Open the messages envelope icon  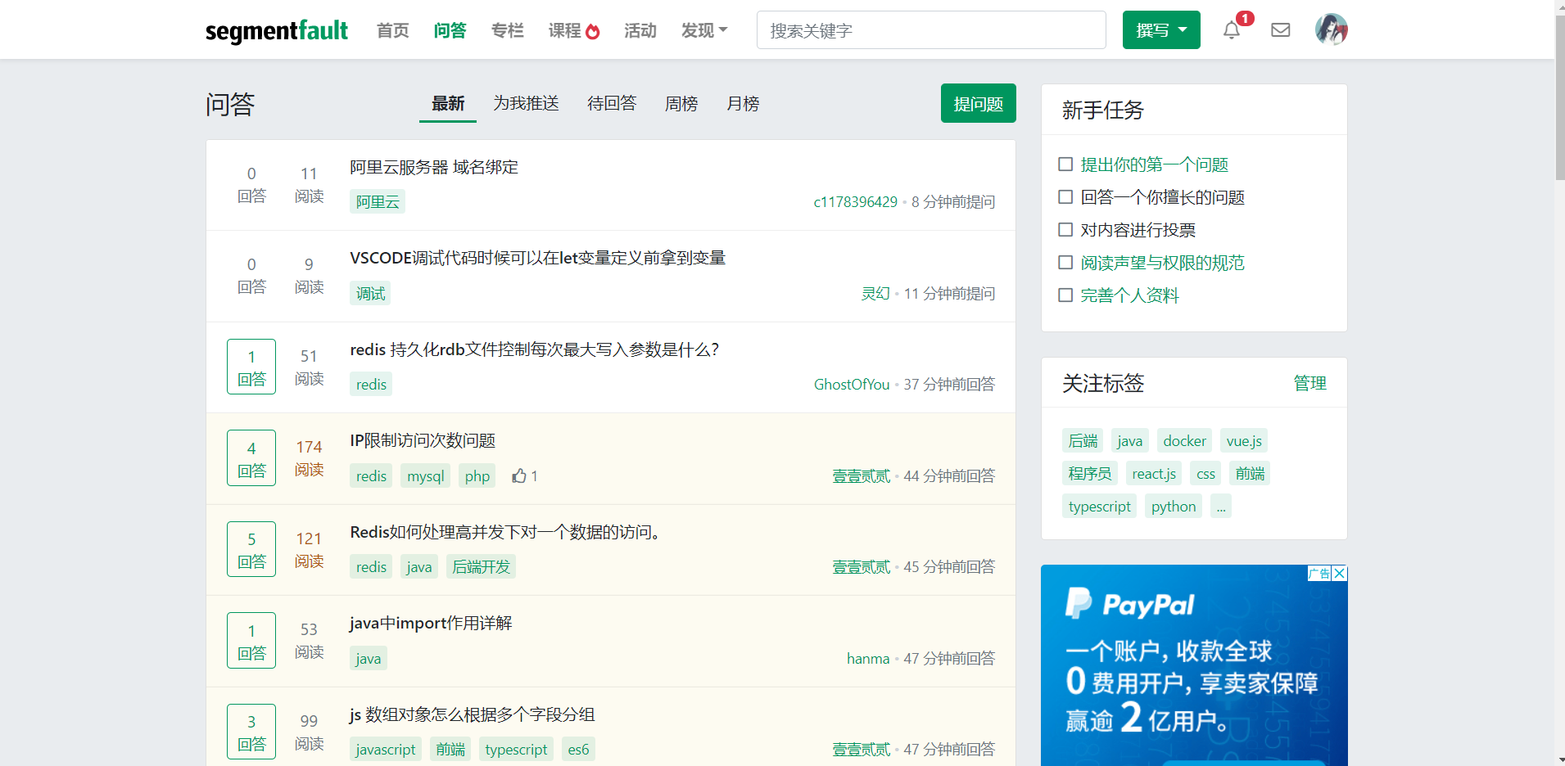[1281, 30]
